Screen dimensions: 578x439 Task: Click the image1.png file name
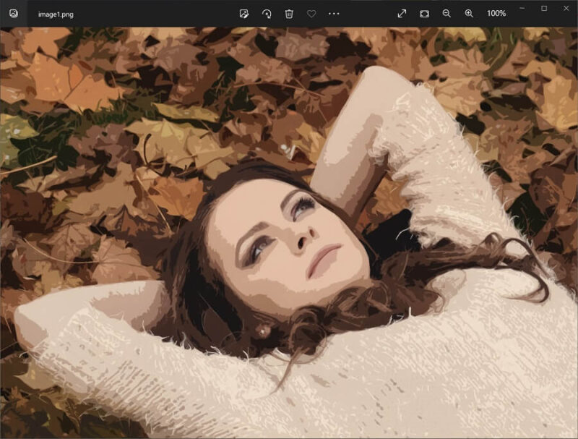click(x=56, y=14)
